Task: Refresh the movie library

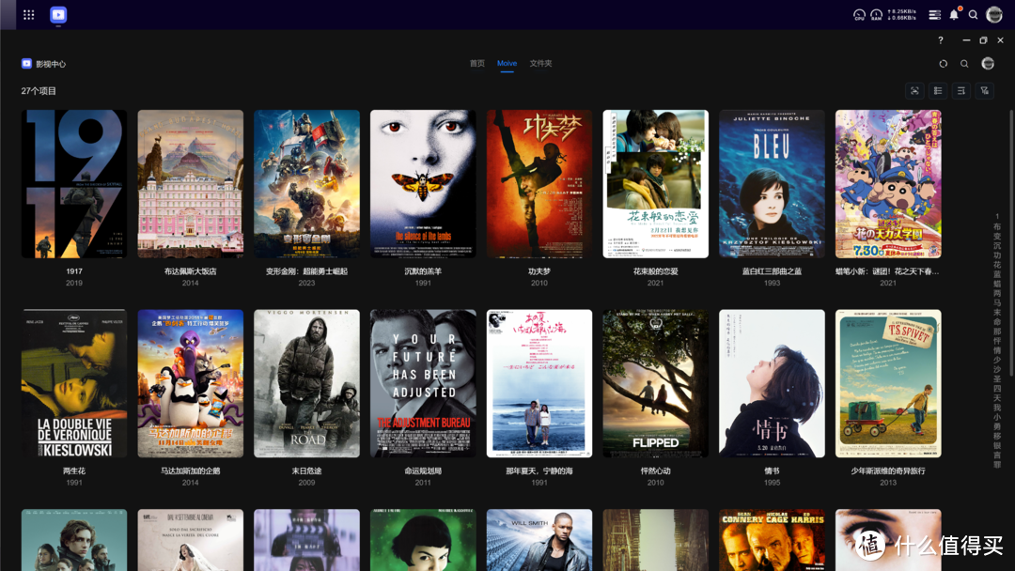Action: click(944, 63)
